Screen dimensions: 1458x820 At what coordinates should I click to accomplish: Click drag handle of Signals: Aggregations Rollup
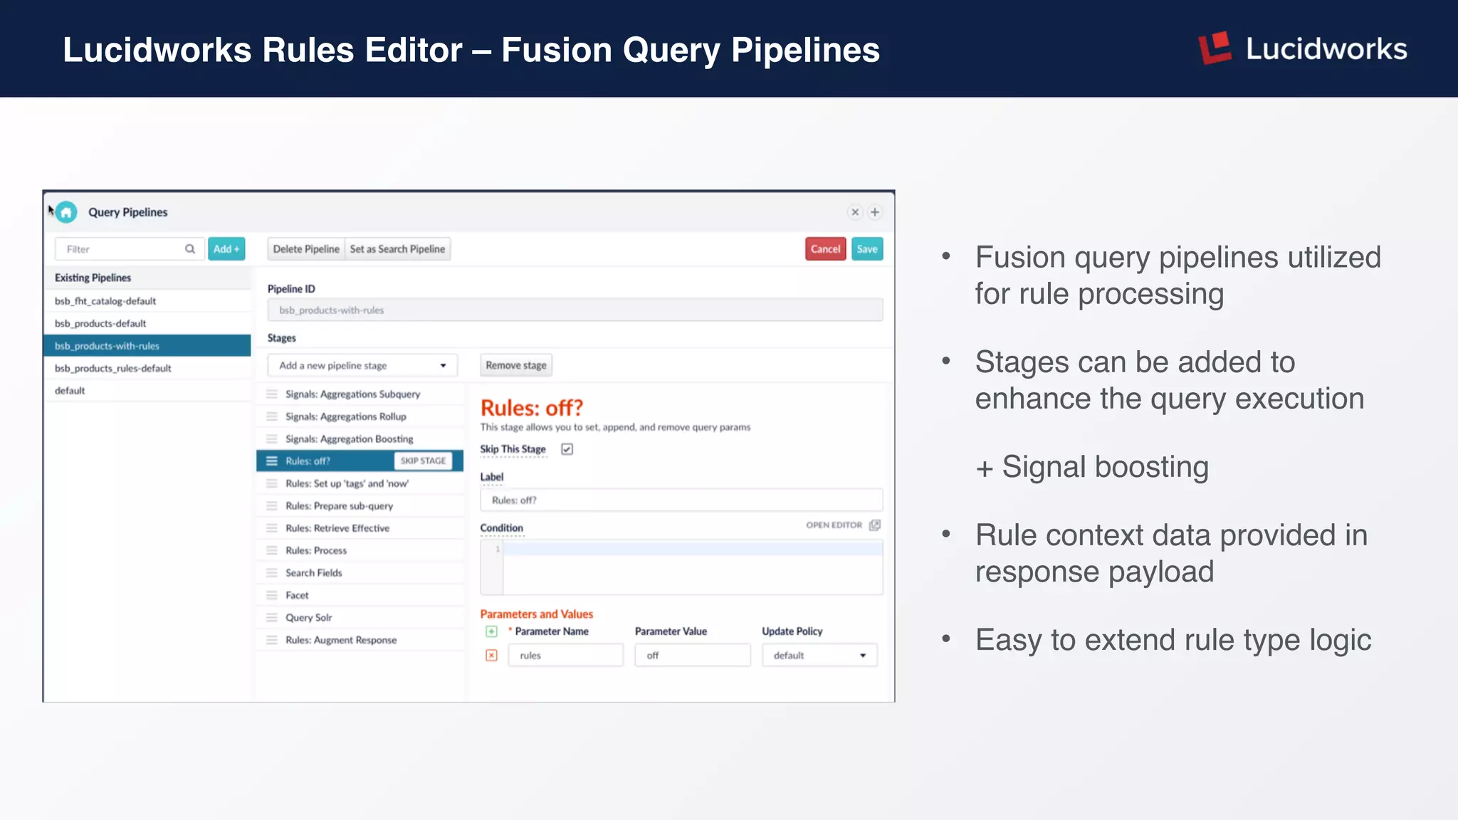tap(272, 416)
